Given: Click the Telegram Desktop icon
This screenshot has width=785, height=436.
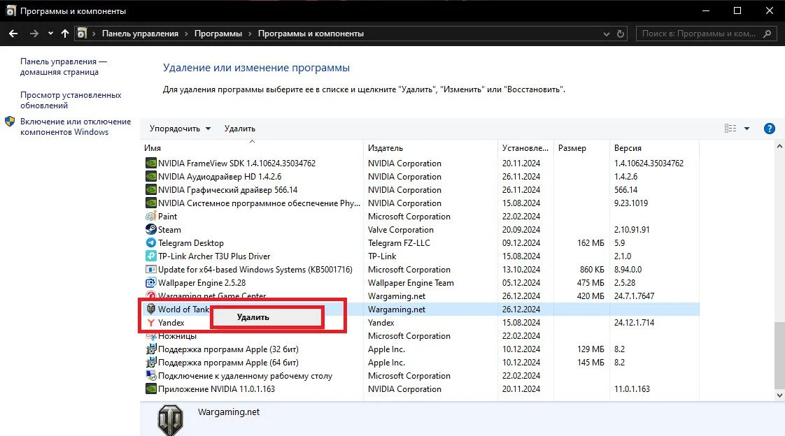Looking at the screenshot, I should (x=150, y=243).
